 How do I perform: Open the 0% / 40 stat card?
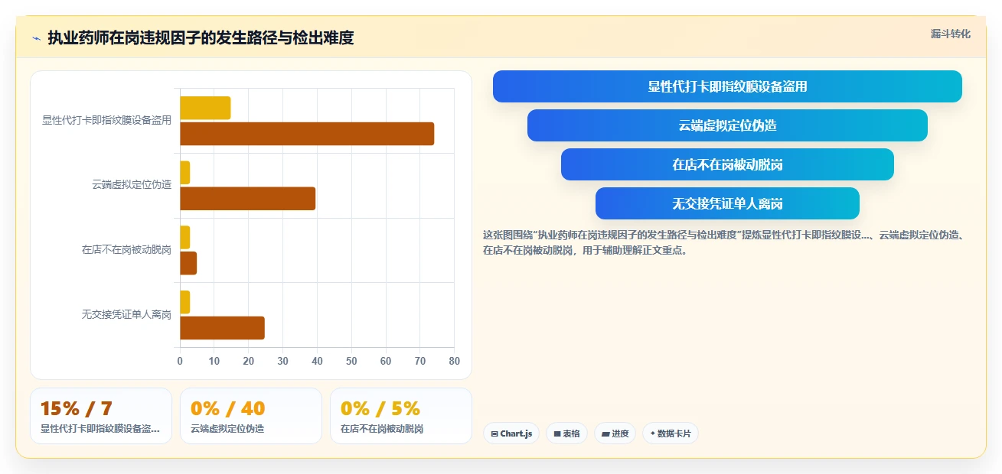pos(251,416)
